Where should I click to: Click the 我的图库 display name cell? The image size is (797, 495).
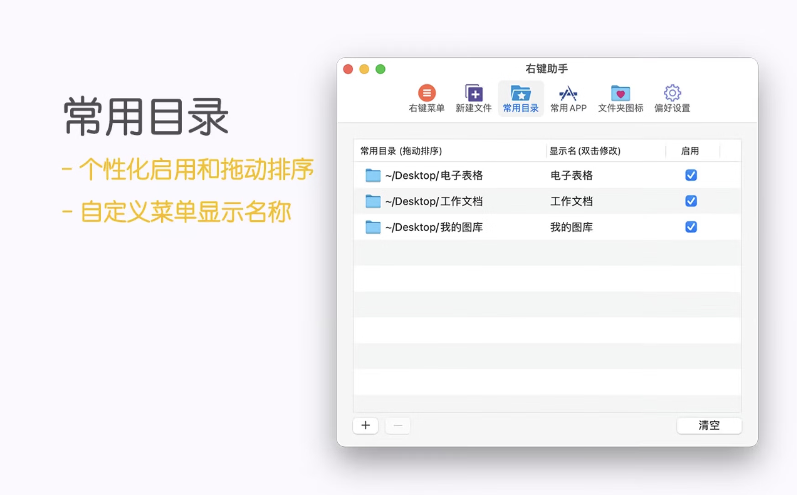pyautogui.click(x=572, y=227)
